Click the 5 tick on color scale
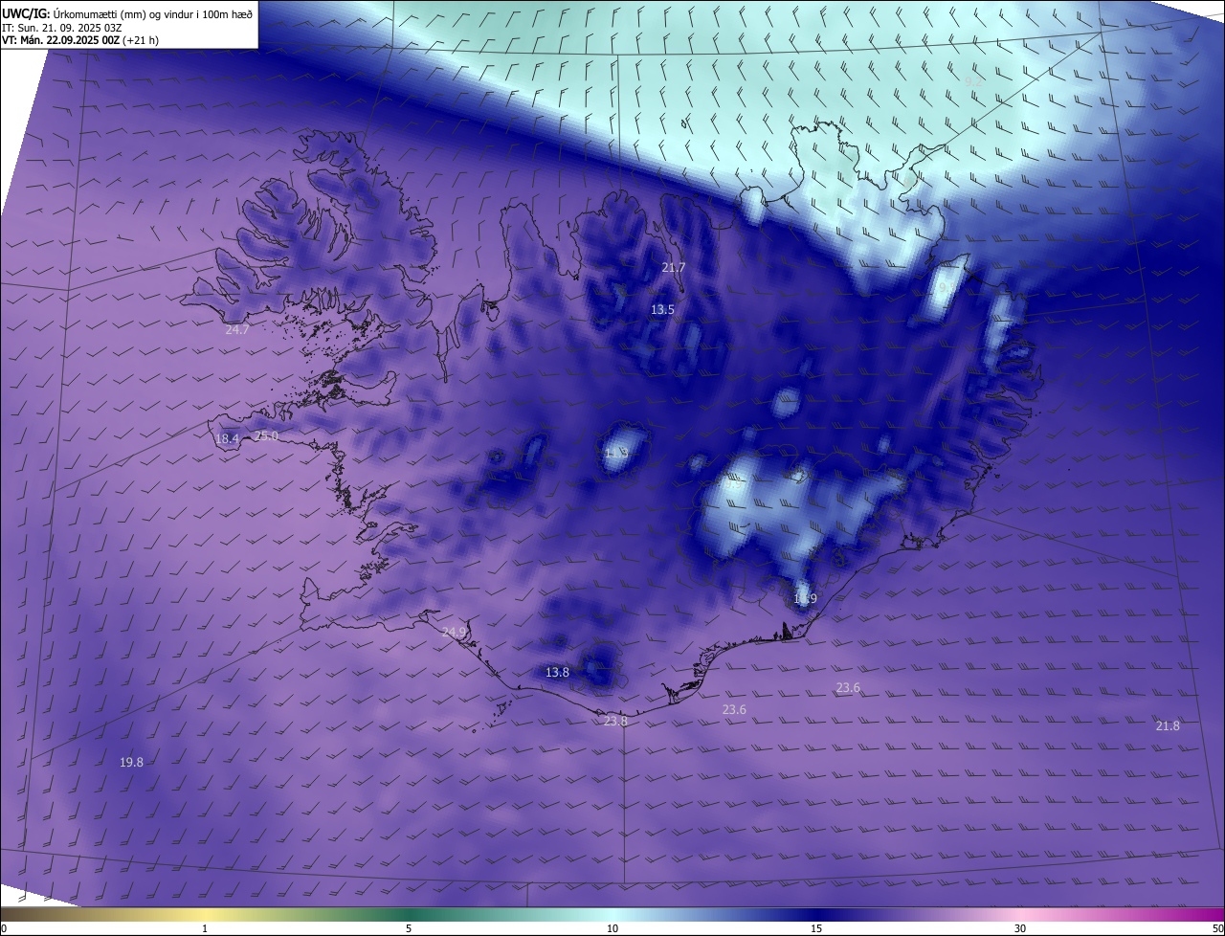Image resolution: width=1225 pixels, height=936 pixels. tap(409, 928)
